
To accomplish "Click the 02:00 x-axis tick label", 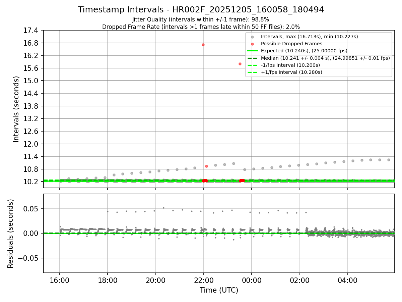I will (299, 280).
